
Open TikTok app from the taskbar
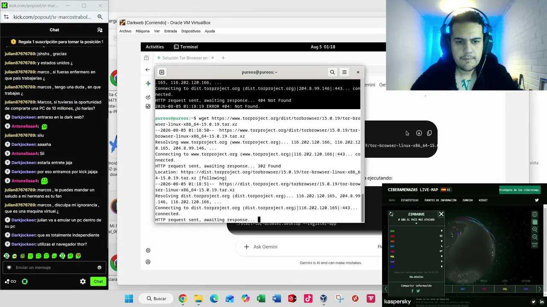[x=308, y=298]
